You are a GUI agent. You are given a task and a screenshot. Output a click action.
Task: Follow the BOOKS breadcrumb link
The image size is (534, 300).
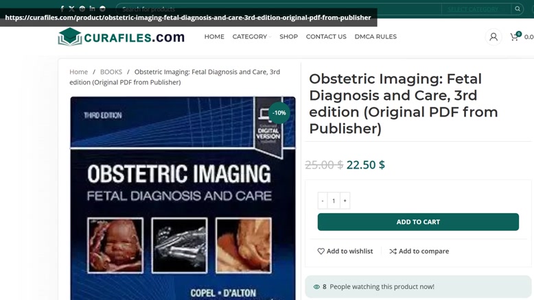[x=111, y=72]
